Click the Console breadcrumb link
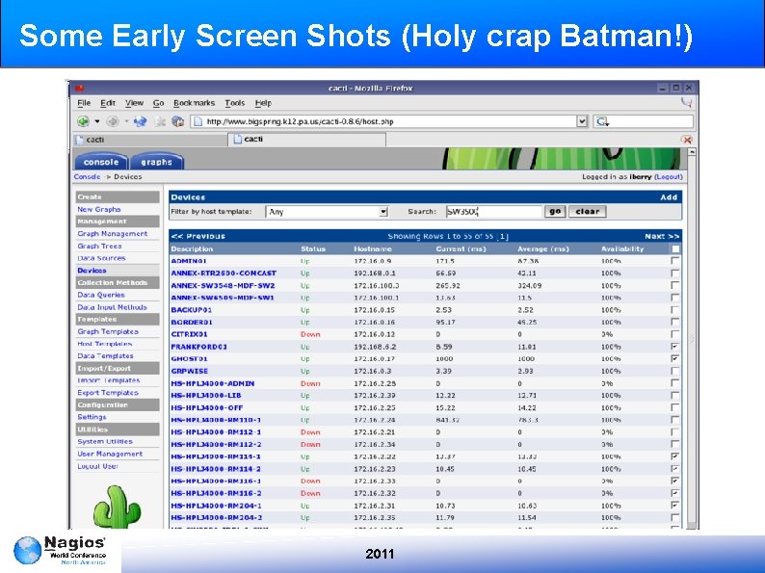 click(87, 177)
